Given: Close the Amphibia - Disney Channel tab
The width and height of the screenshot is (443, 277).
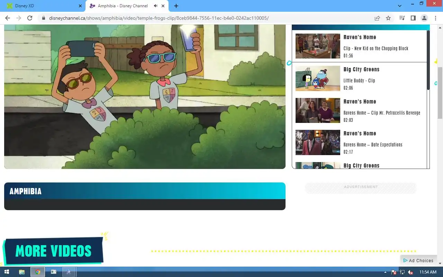Looking at the screenshot, I should (x=163, y=6).
